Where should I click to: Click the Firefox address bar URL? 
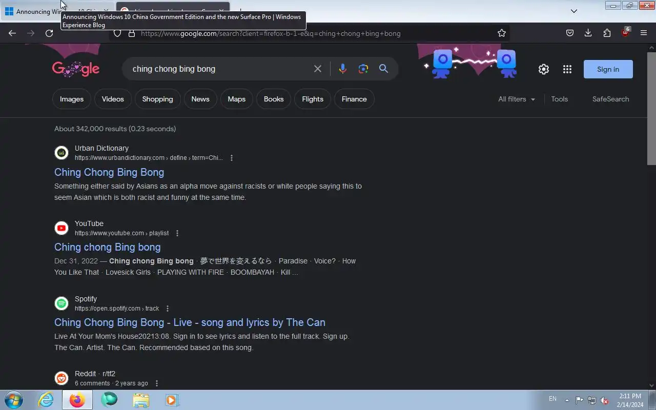pos(271,33)
